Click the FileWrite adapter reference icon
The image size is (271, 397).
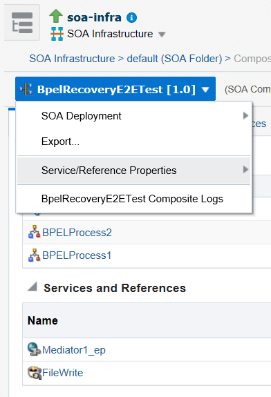click(35, 373)
